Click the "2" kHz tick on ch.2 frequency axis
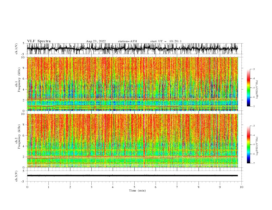This screenshot has height=210, width=272. pyautogui.click(x=24, y=157)
